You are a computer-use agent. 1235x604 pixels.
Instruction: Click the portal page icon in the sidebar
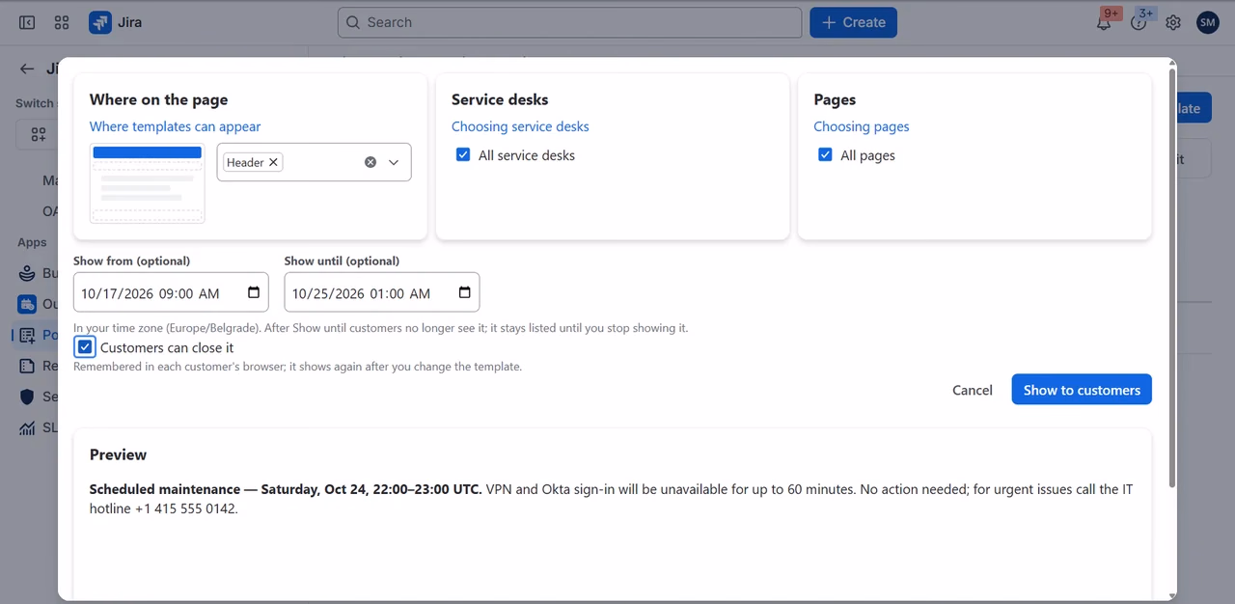(x=27, y=335)
